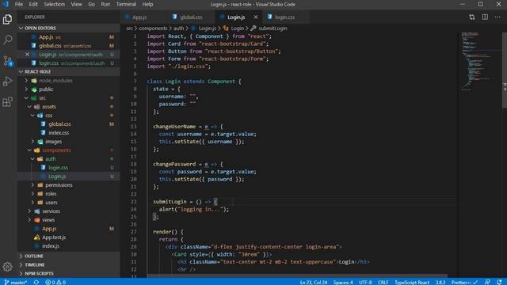Split the editor to the right
Viewport: 507px width, 285px height.
coord(485,17)
